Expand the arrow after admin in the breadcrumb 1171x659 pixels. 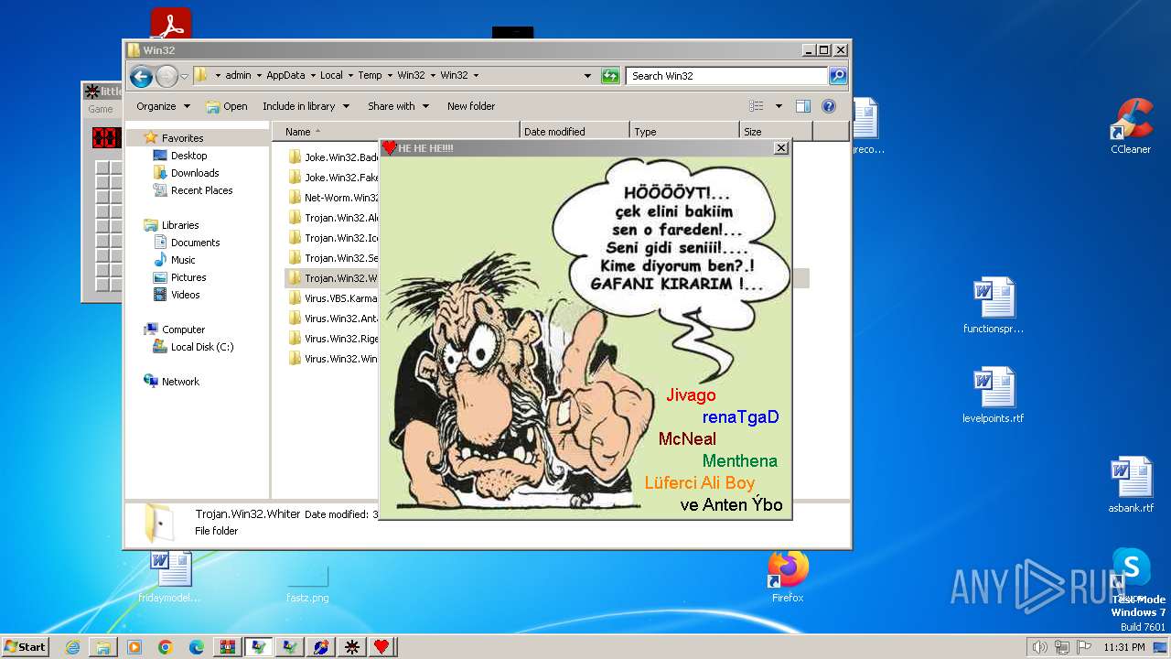click(259, 76)
